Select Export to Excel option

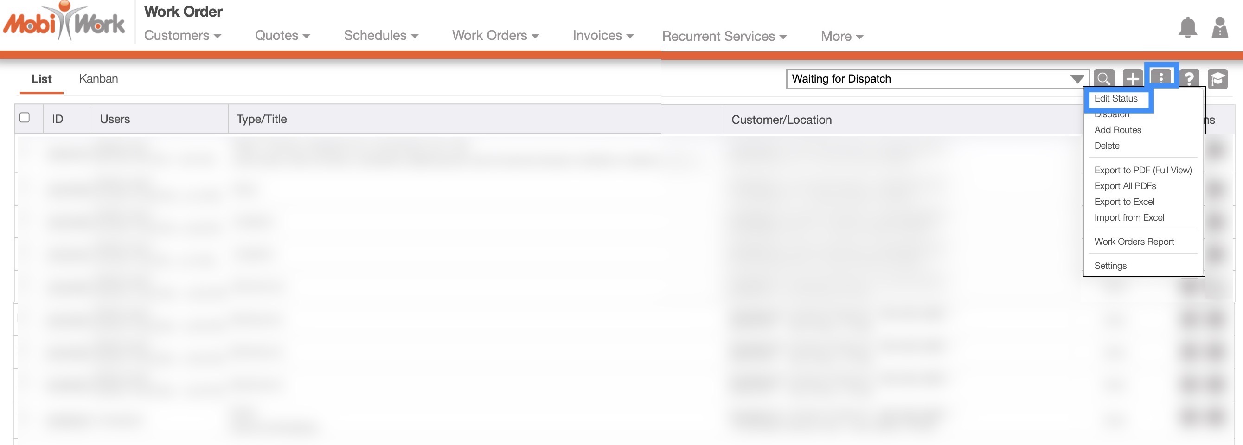(1124, 202)
